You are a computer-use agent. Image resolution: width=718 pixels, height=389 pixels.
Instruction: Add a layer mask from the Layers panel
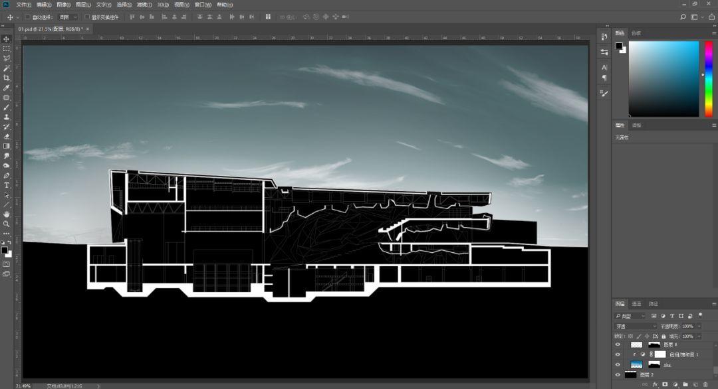[665, 385]
